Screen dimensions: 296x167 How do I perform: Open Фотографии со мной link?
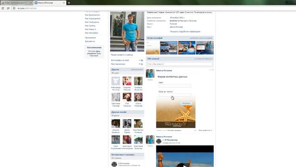point(120,60)
